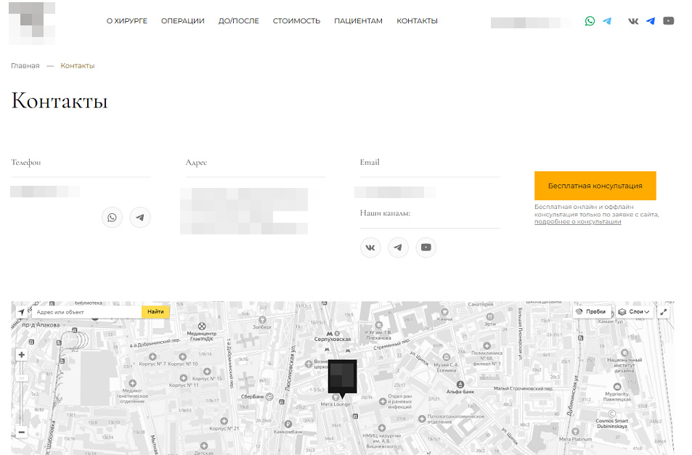Open ПАЦИЕНТАМ menu item
This screenshot has height=455, width=692.
point(359,21)
